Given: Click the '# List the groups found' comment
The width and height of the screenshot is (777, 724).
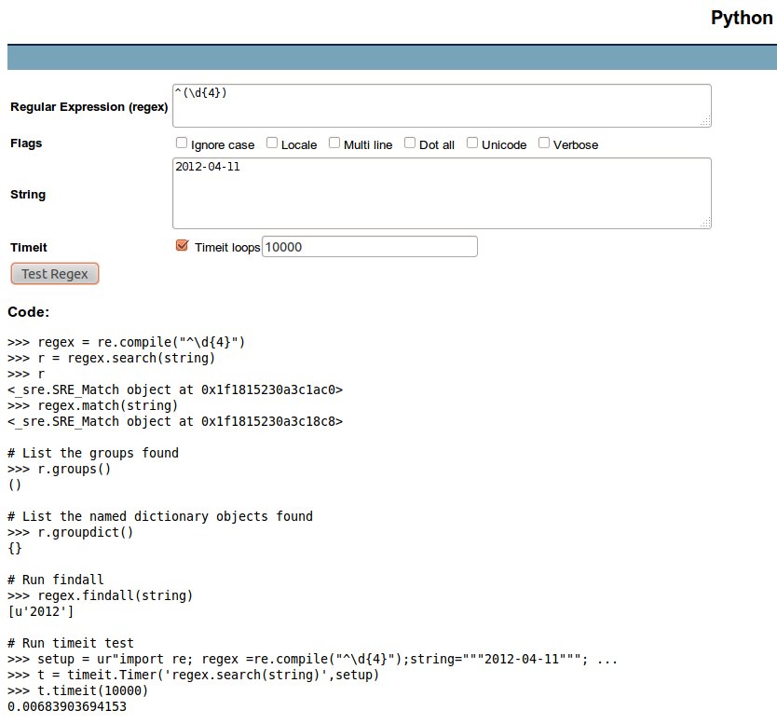Looking at the screenshot, I should pos(93,454).
